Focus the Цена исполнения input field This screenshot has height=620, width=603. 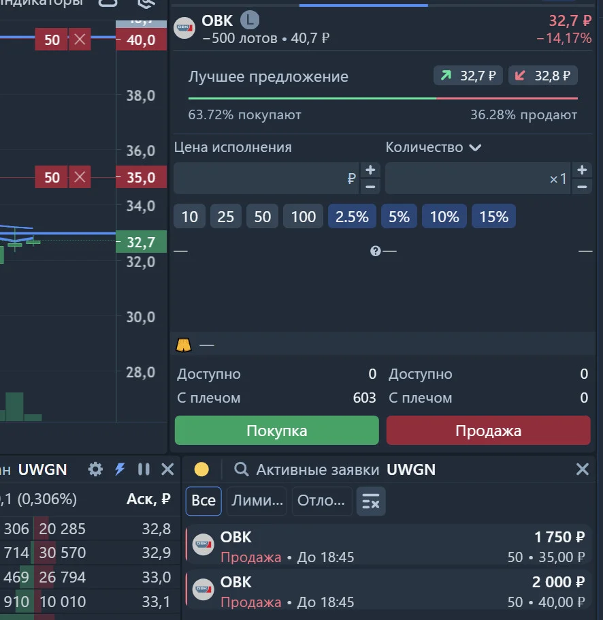[266, 179]
